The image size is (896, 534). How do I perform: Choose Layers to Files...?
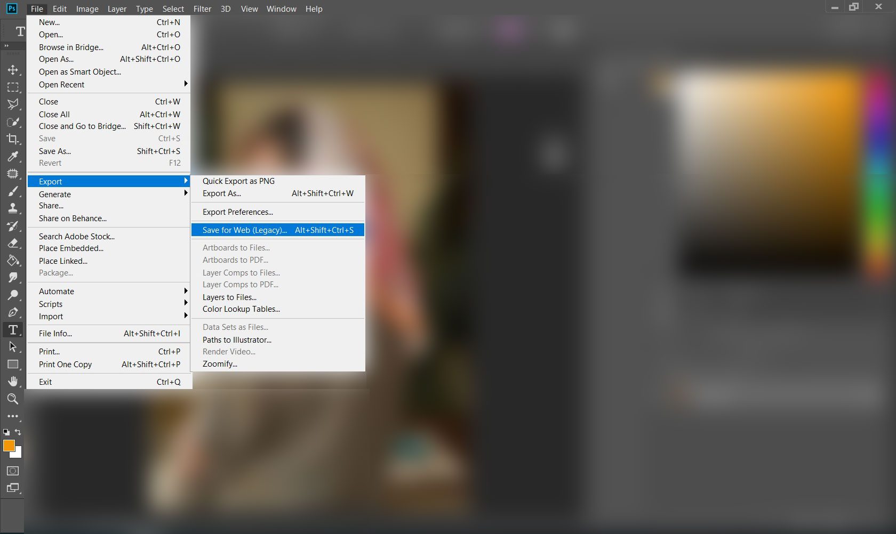coord(278,297)
